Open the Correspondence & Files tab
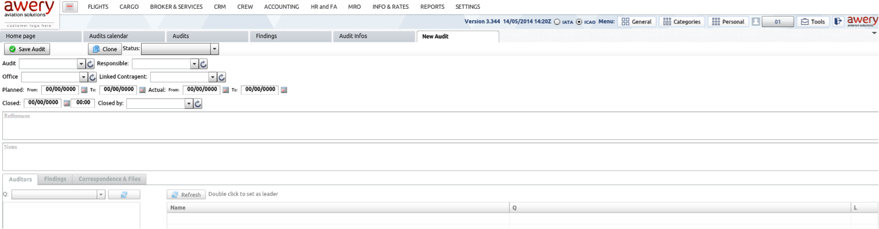This screenshot has height=229, width=879. point(110,179)
